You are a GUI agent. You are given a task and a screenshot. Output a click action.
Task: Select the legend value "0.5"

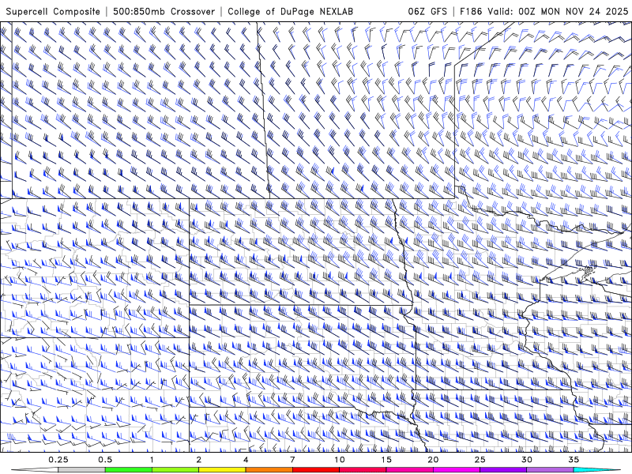(x=105, y=460)
